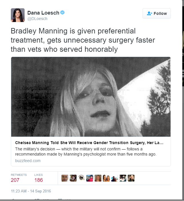Open the first liker avatar, smiling man

(x=65, y=178)
